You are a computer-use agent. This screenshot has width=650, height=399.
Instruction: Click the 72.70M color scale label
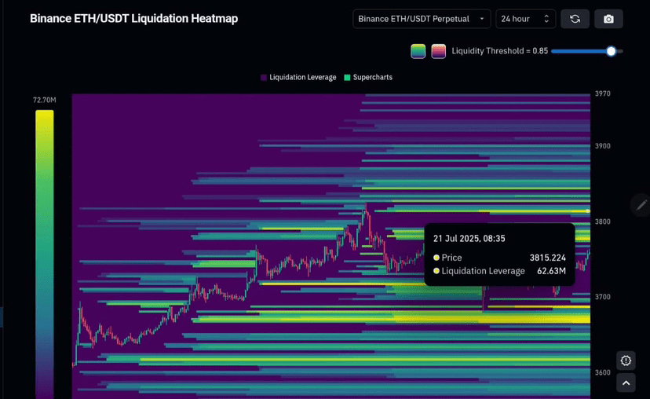[45, 100]
